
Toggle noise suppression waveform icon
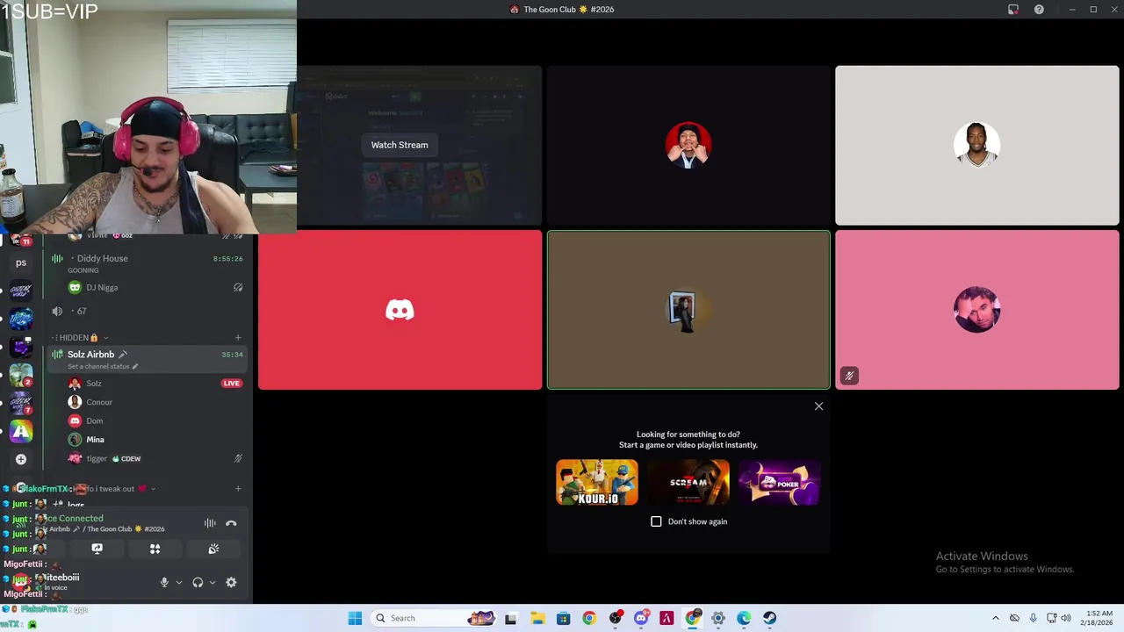click(210, 523)
